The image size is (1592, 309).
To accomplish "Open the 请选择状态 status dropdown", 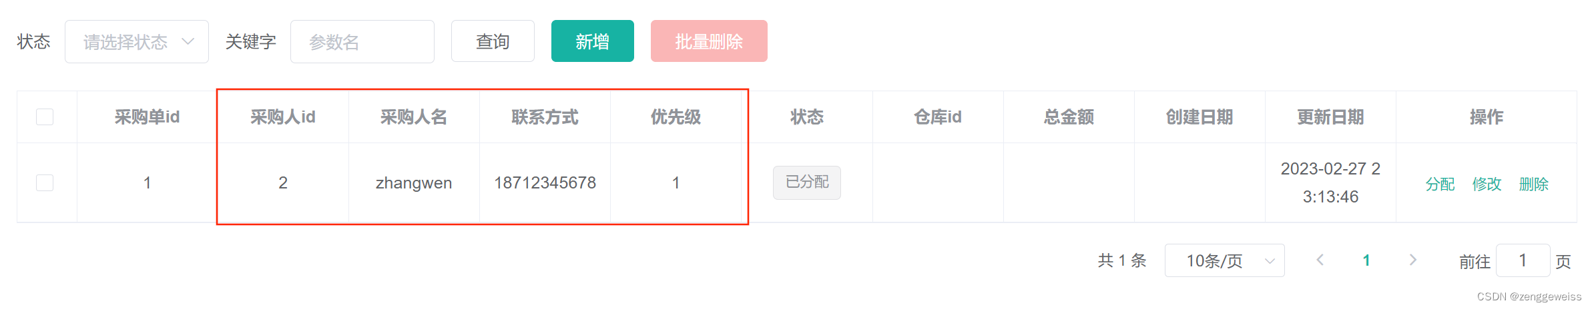I will (x=137, y=42).
